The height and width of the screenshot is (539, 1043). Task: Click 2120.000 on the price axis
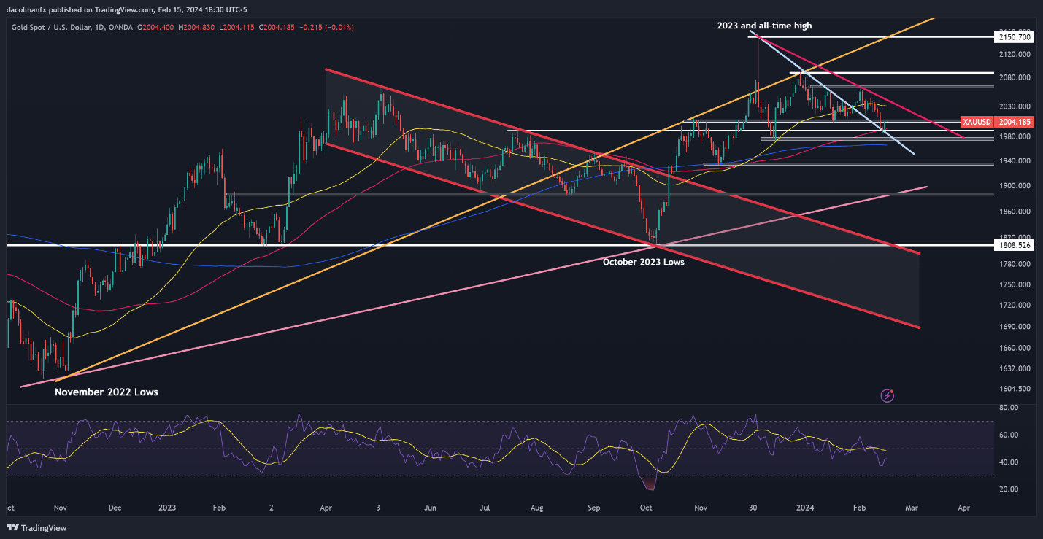[x=1014, y=54]
